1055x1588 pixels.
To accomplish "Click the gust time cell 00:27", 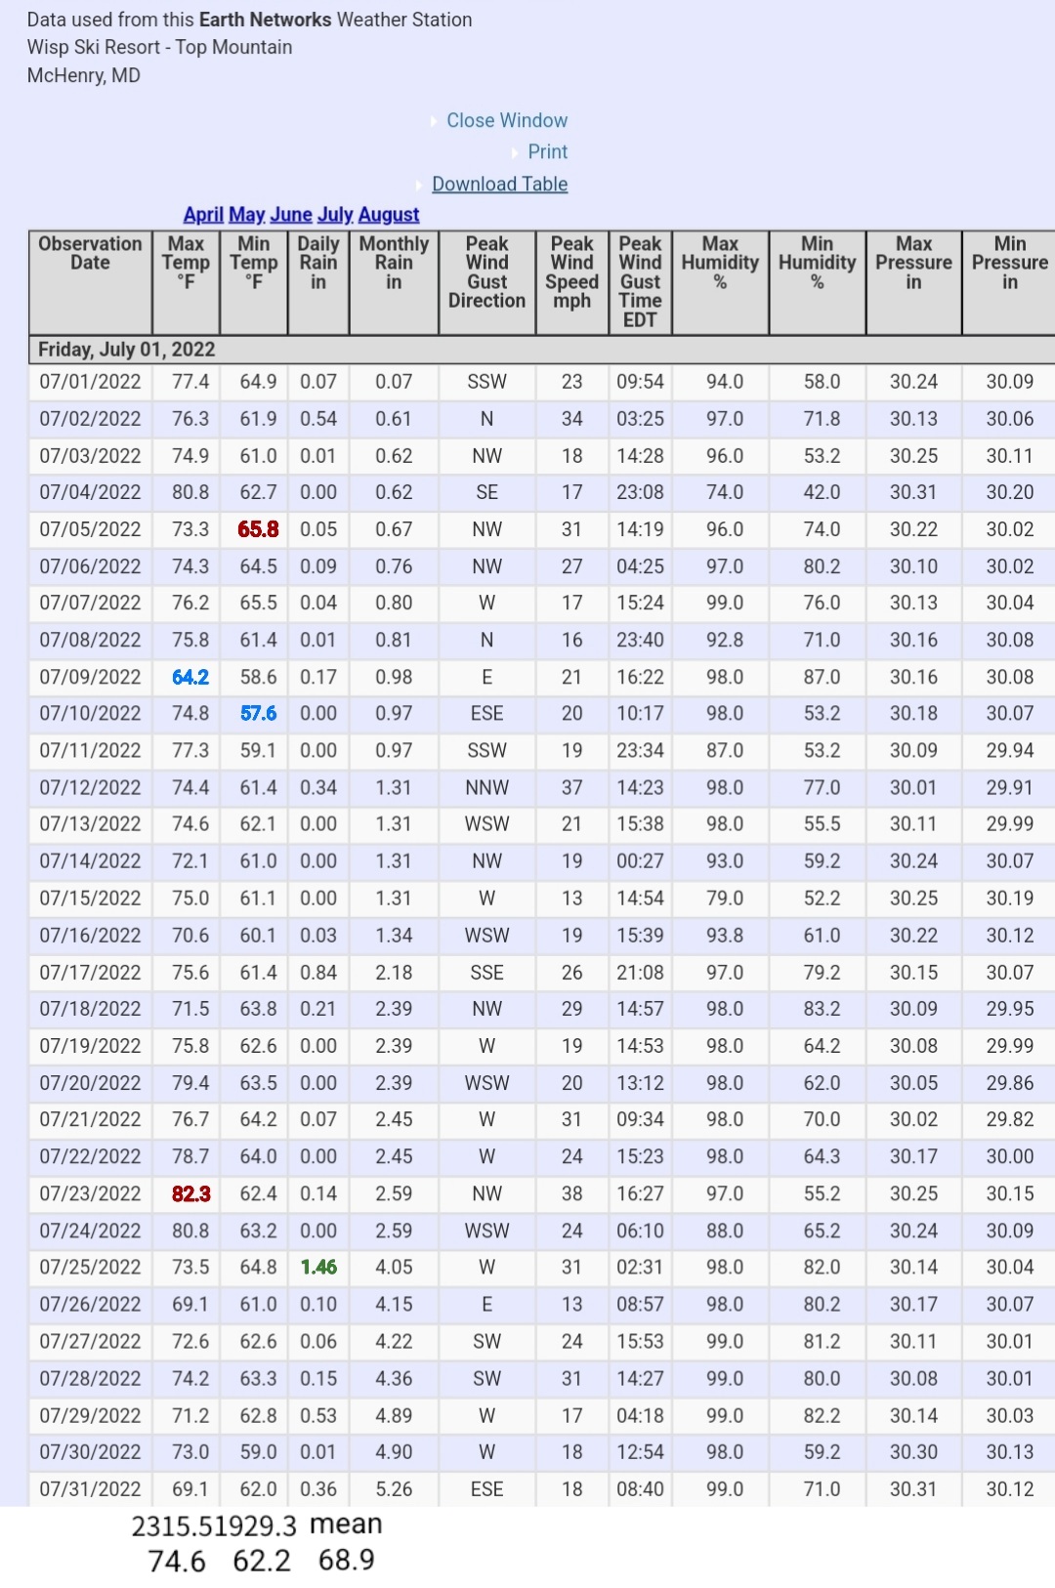I will click(640, 861).
